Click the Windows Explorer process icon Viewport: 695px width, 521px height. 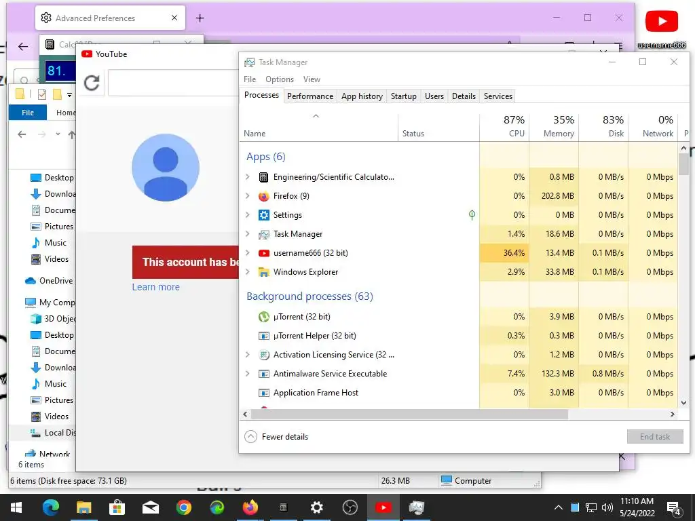coord(264,272)
